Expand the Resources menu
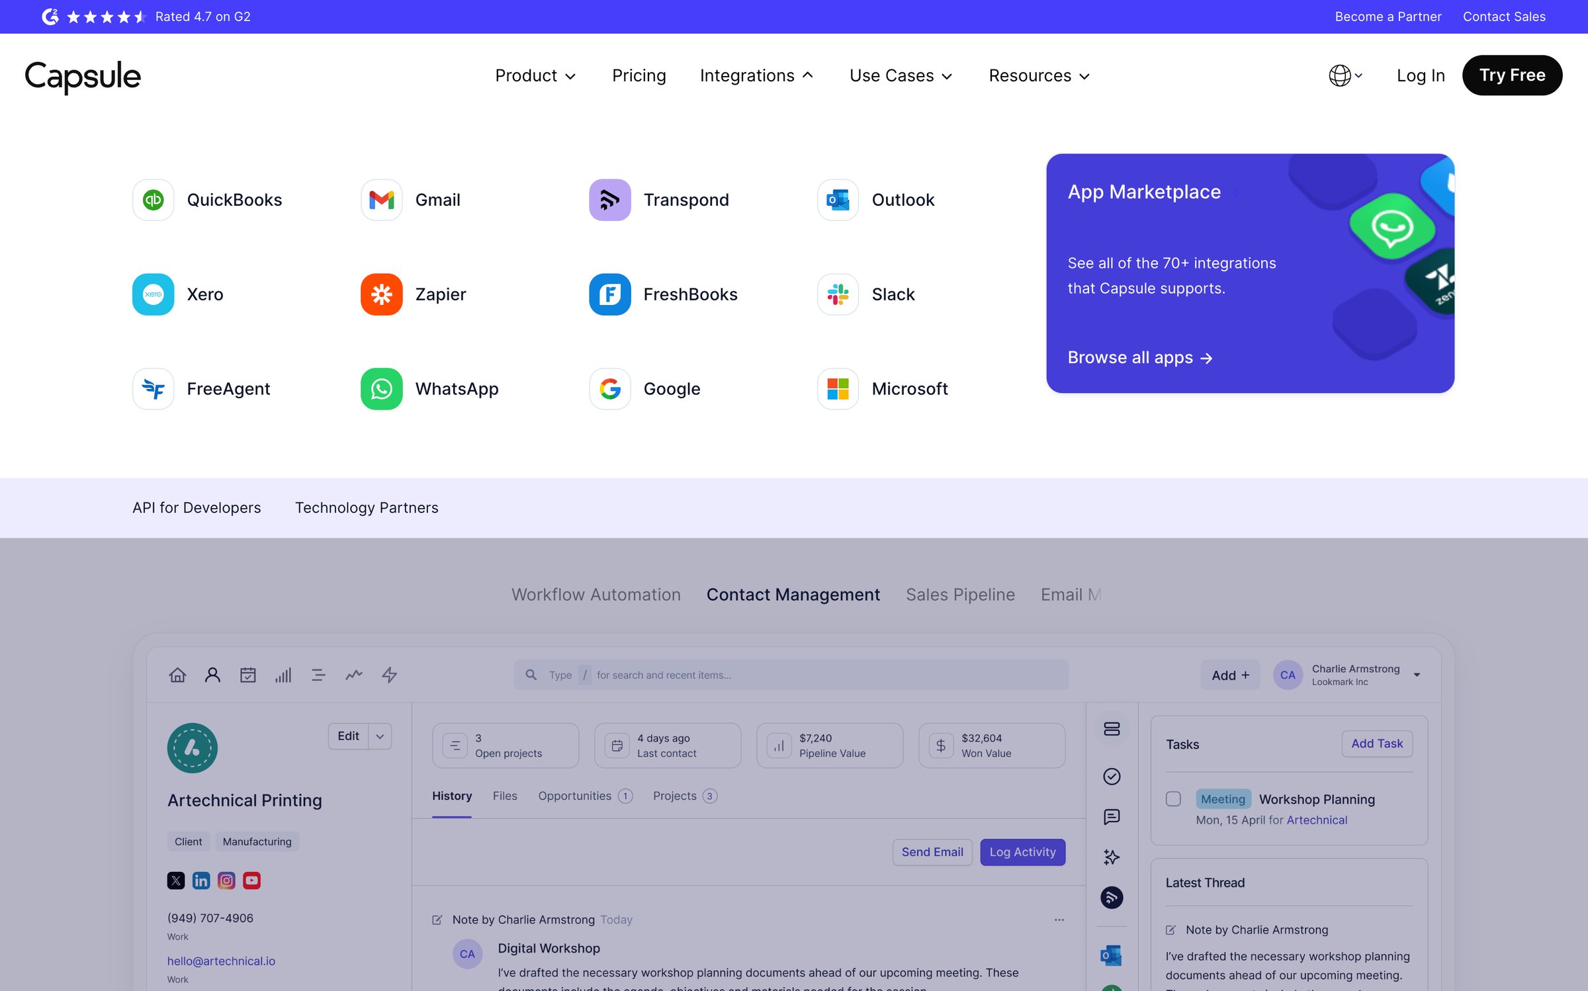Image resolution: width=1588 pixels, height=991 pixels. (x=1039, y=75)
